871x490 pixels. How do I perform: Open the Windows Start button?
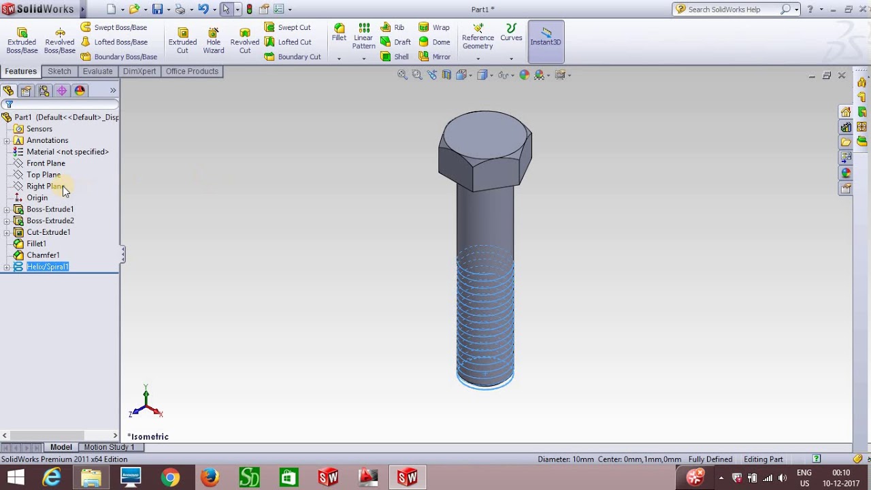[15, 478]
